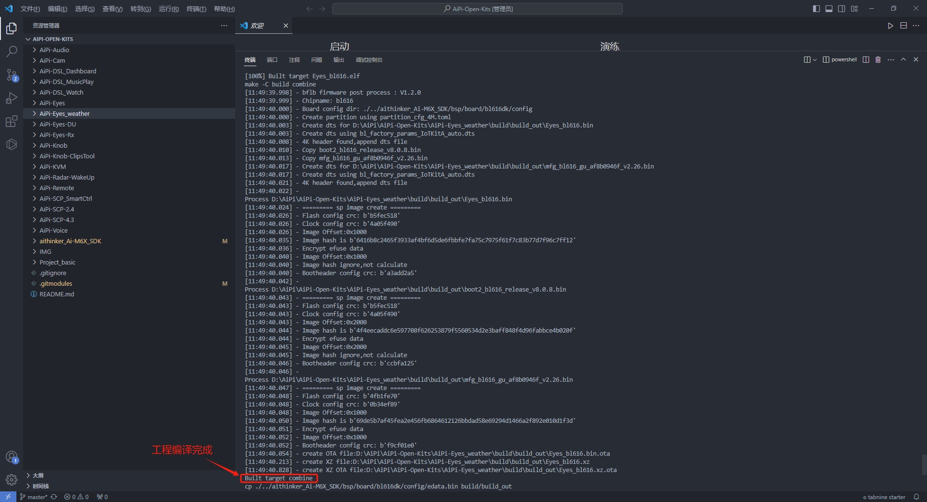The image size is (927, 502).
Task: Toggle primary side bar layout icon
Action: click(x=816, y=9)
